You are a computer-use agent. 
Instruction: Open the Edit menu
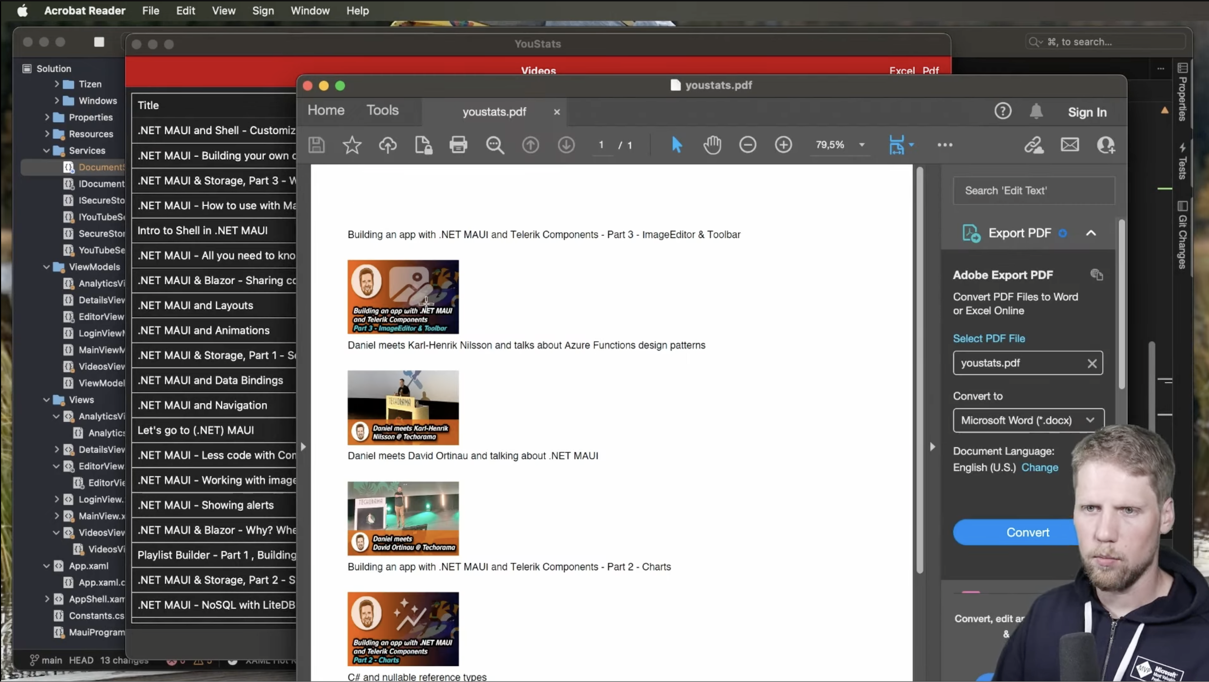[x=185, y=10]
